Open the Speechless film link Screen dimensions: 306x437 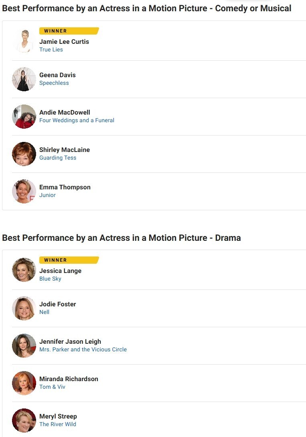click(x=54, y=83)
